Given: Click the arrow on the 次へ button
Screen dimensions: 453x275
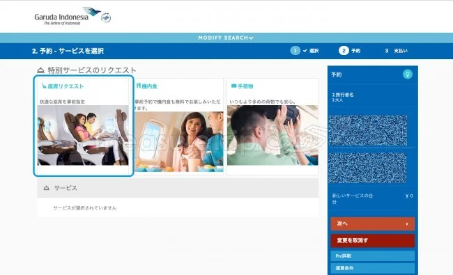Looking at the screenshot, I should click(x=407, y=224).
